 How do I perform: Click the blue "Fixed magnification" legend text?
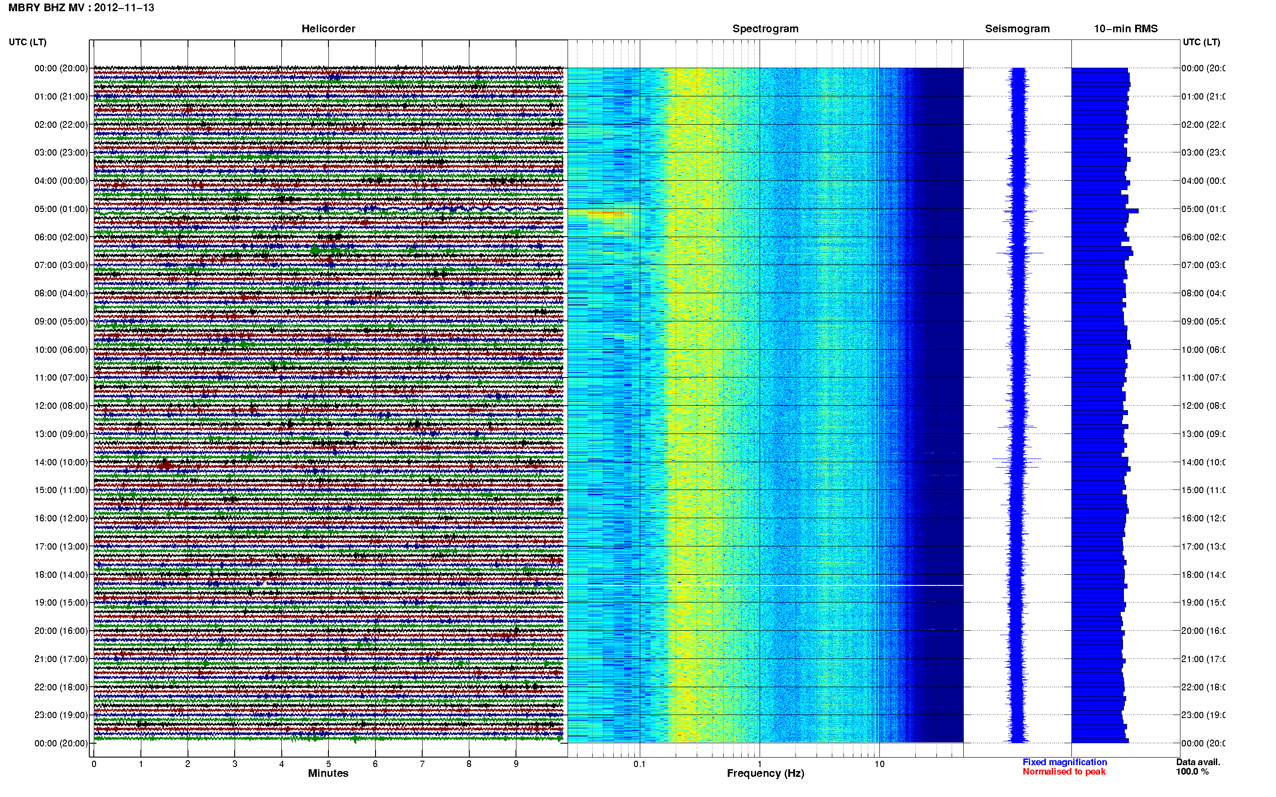click(x=1065, y=762)
